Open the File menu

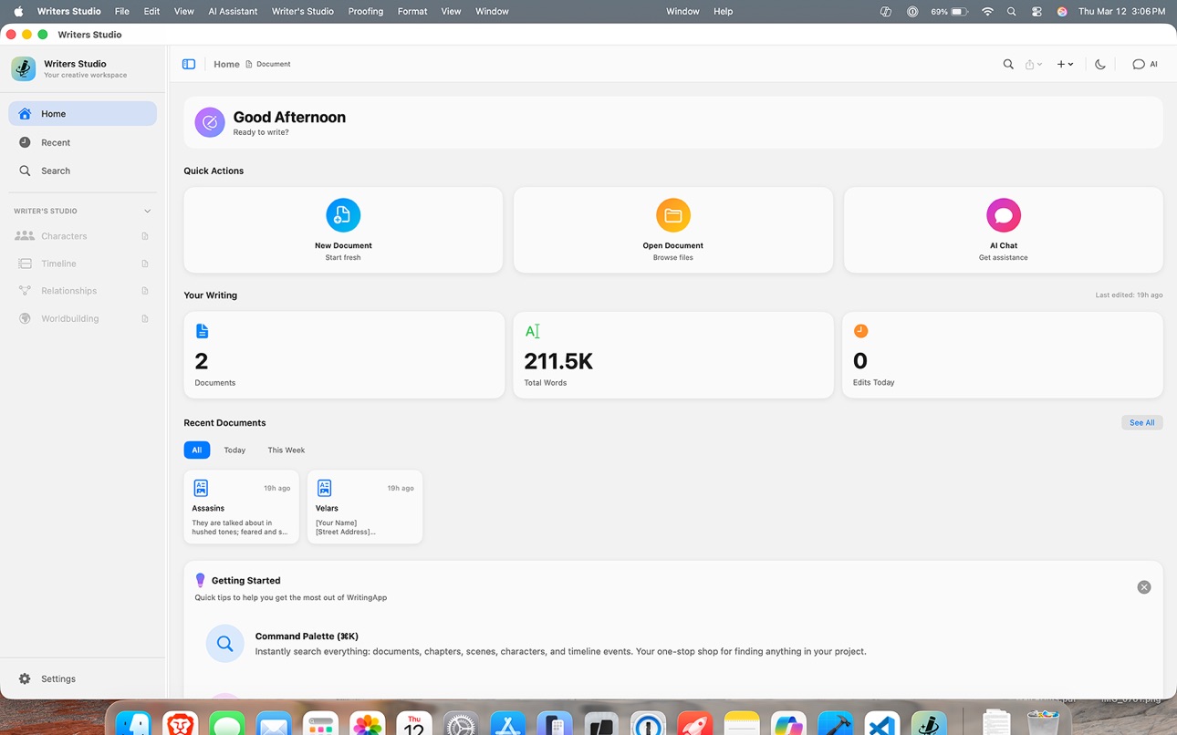pos(121,11)
